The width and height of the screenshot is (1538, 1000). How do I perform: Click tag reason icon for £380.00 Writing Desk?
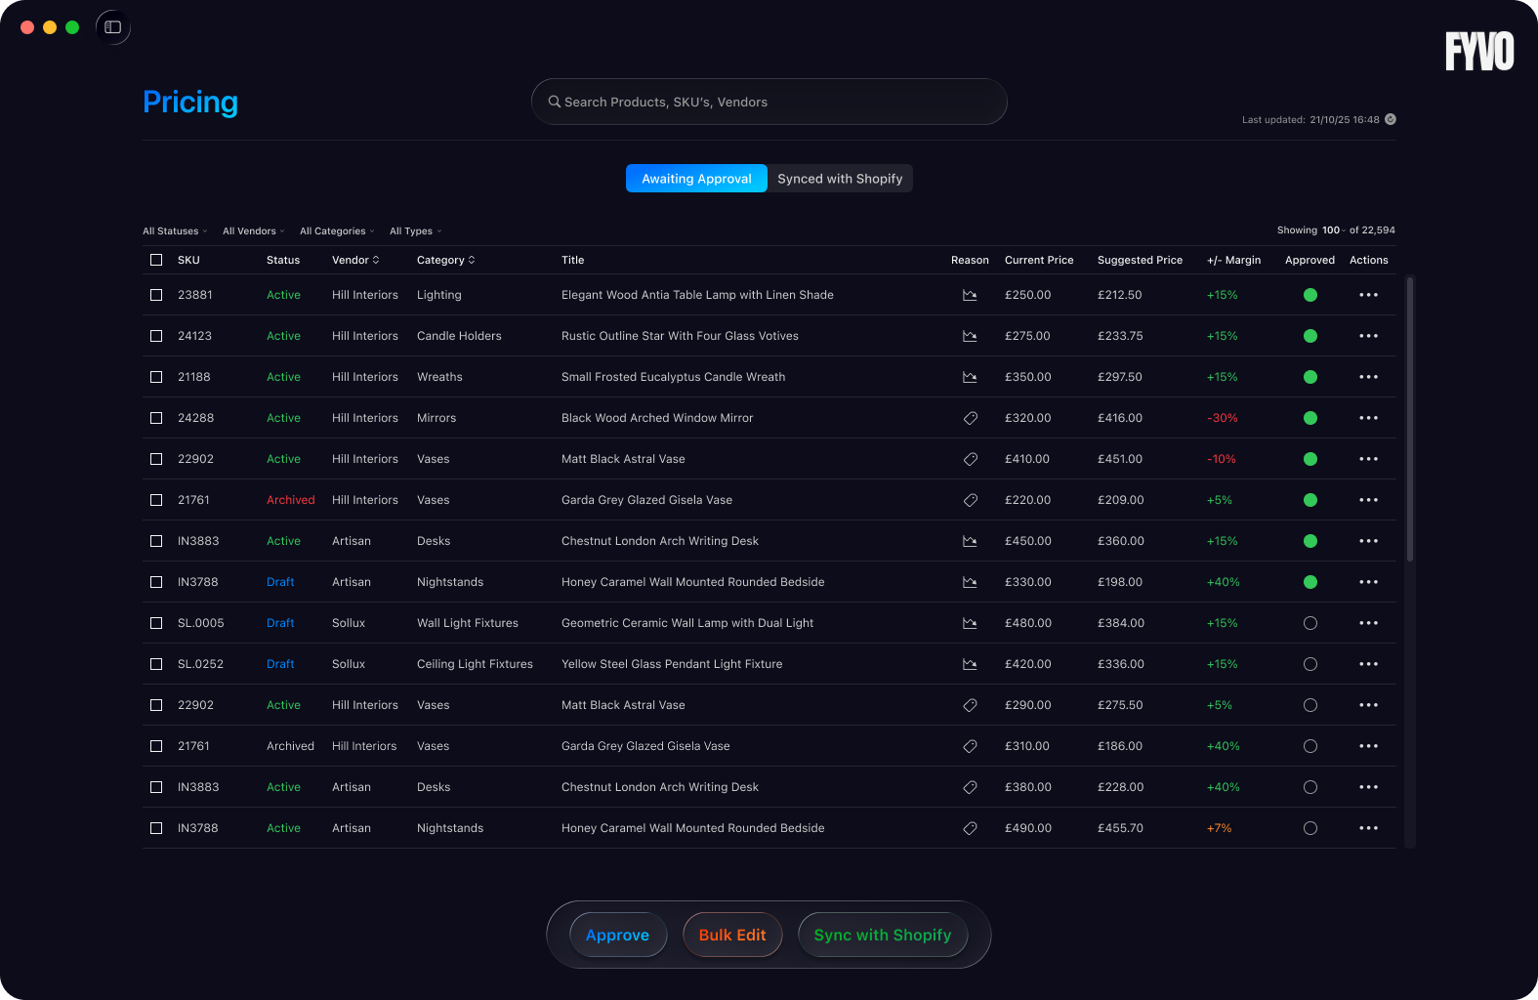pos(970,787)
